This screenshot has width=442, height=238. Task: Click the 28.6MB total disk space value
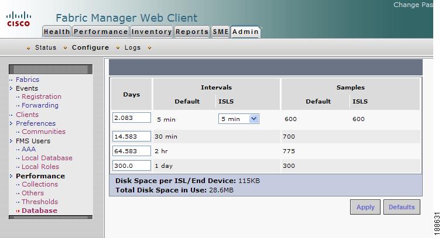tap(221, 190)
